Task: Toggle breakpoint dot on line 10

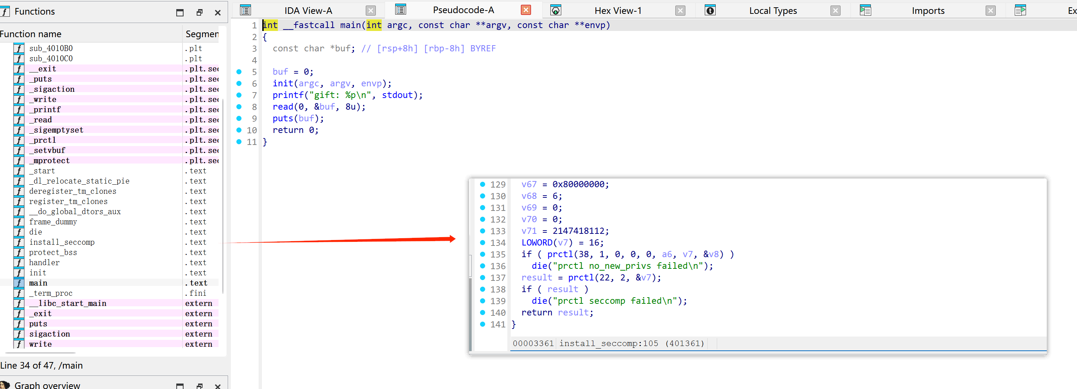Action: (239, 130)
